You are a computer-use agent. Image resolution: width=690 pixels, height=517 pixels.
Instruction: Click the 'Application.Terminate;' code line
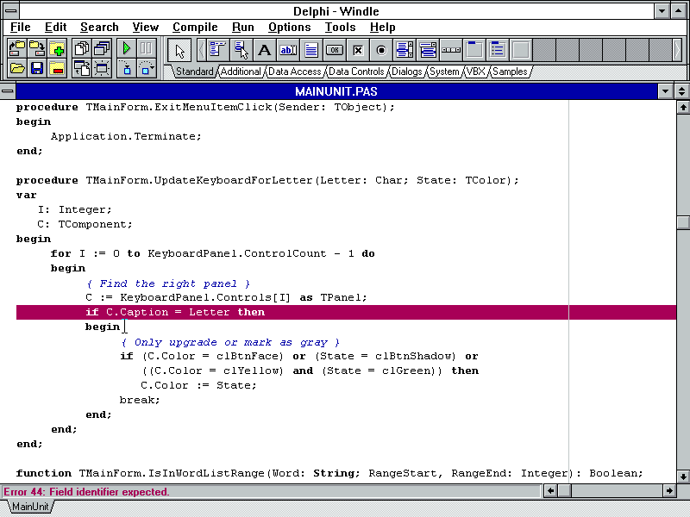click(x=126, y=136)
